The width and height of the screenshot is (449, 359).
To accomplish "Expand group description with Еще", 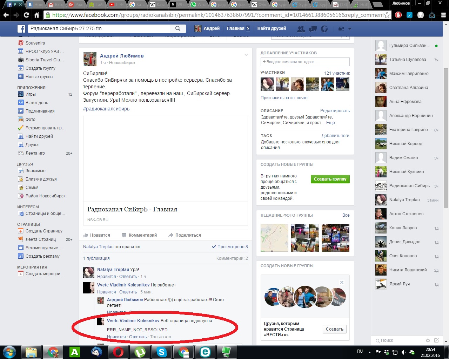I will [330, 123].
